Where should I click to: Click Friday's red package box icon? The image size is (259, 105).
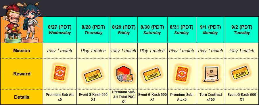click(x=124, y=74)
